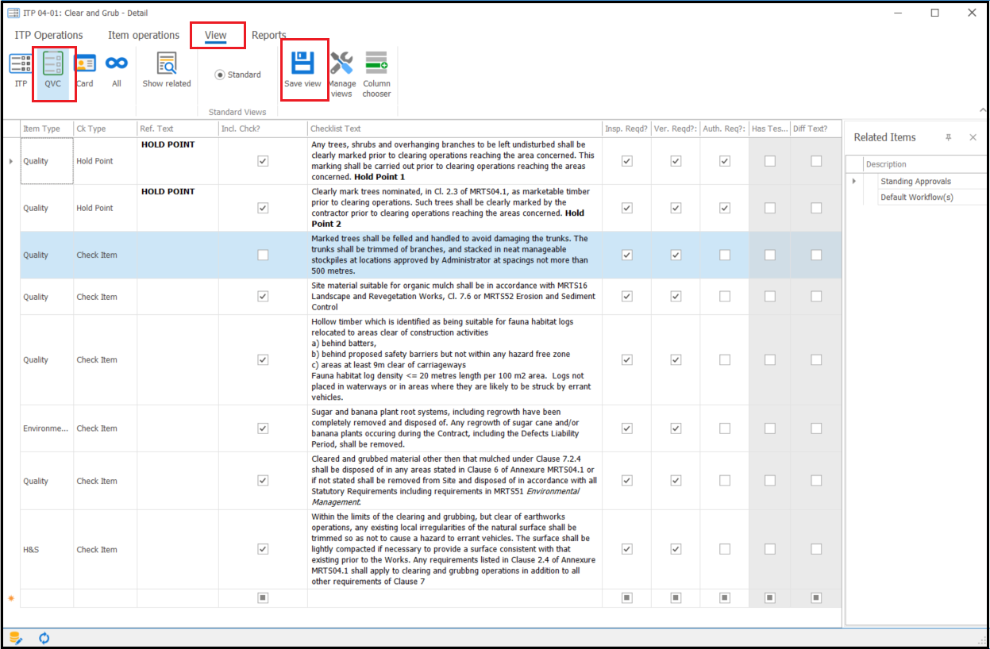Click HOLD POINT ref text in first row
The width and height of the screenshot is (990, 649).
coord(168,145)
